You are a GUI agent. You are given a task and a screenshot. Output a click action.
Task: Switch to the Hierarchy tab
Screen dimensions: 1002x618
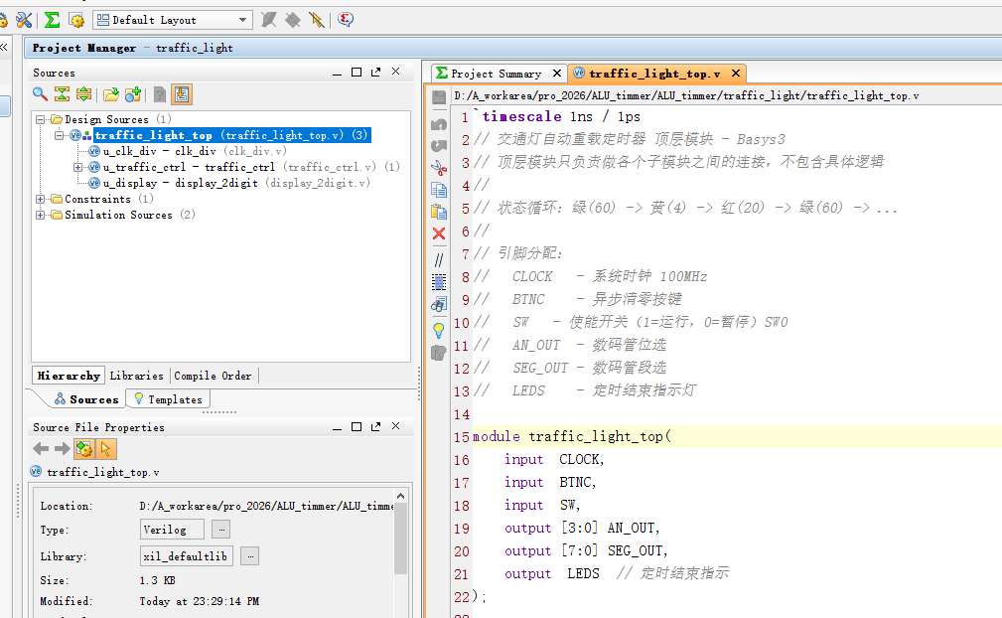69,376
